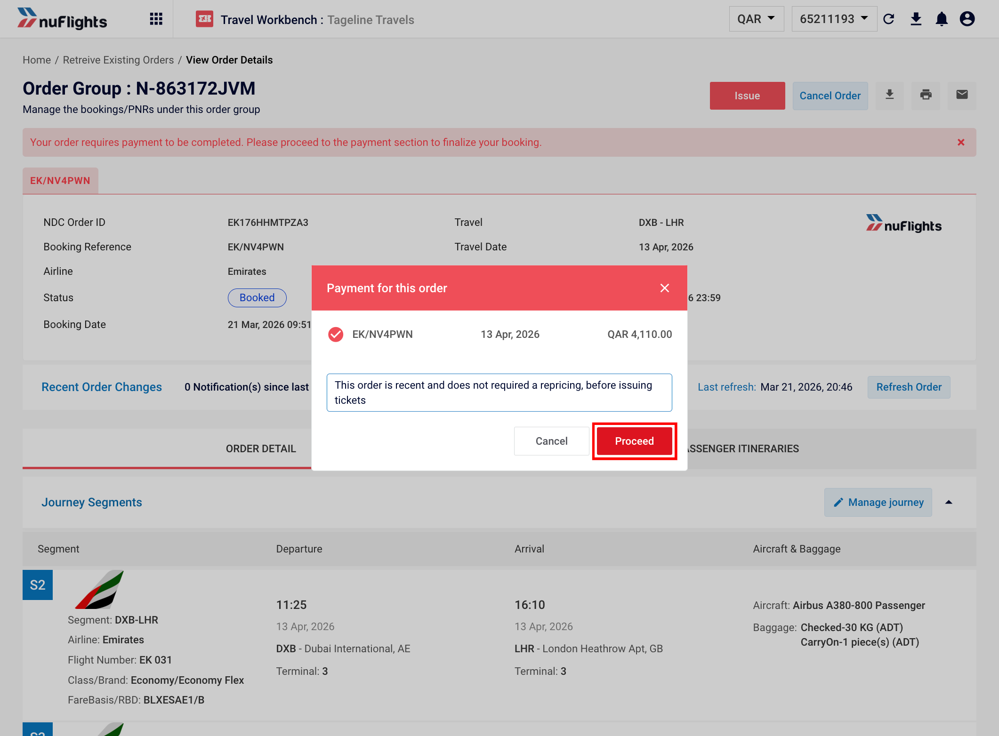Click the Journey Segments heading
This screenshot has width=999, height=736.
pos(92,502)
